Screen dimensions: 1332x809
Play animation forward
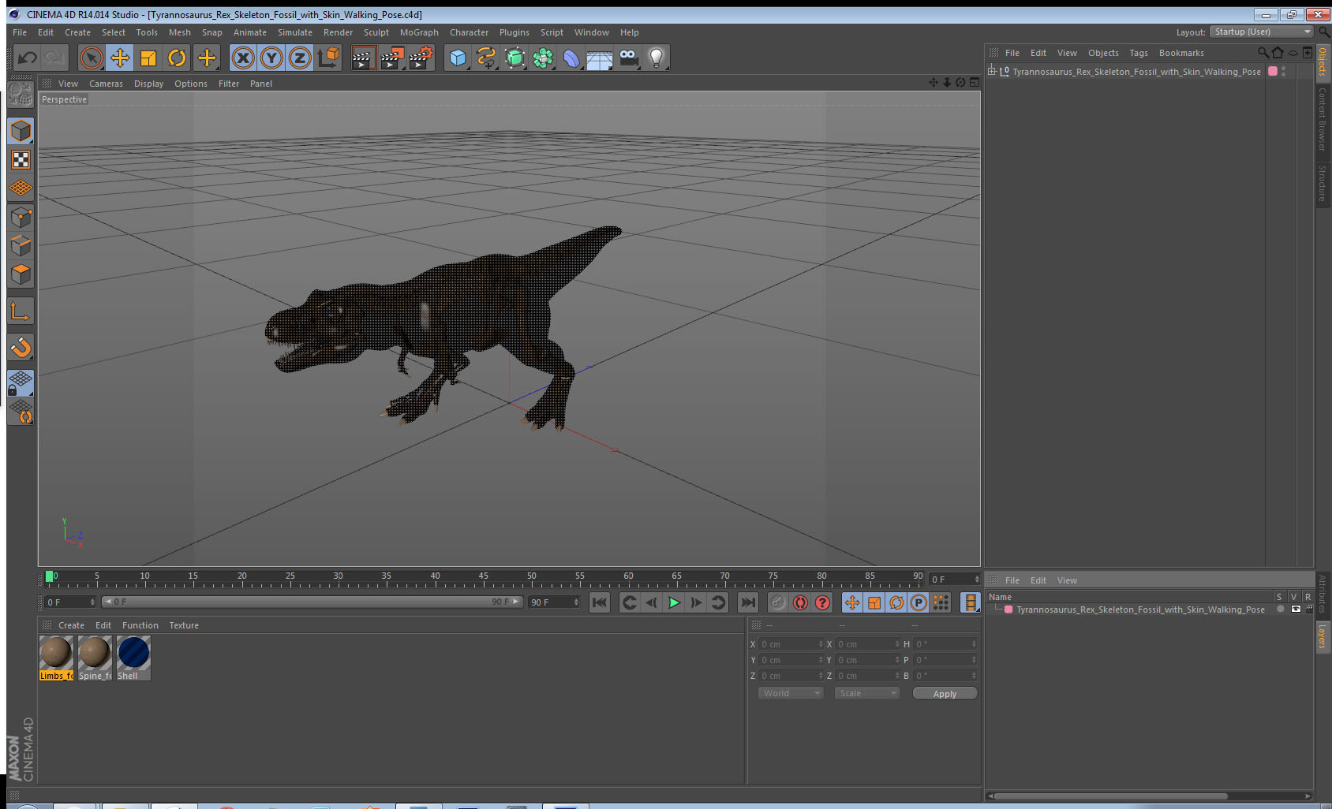point(674,602)
